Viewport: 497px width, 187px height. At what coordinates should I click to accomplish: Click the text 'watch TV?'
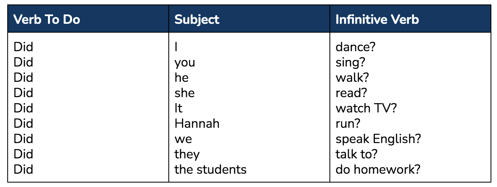pyautogui.click(x=364, y=108)
